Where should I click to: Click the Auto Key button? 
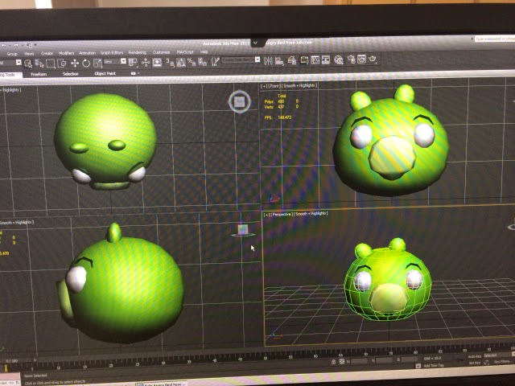tap(476, 356)
